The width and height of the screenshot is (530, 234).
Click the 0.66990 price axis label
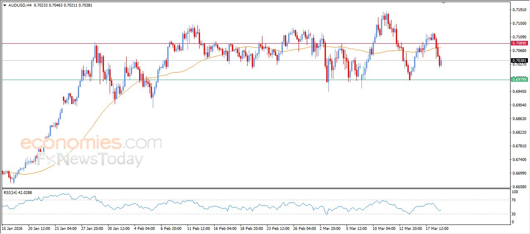519,173
